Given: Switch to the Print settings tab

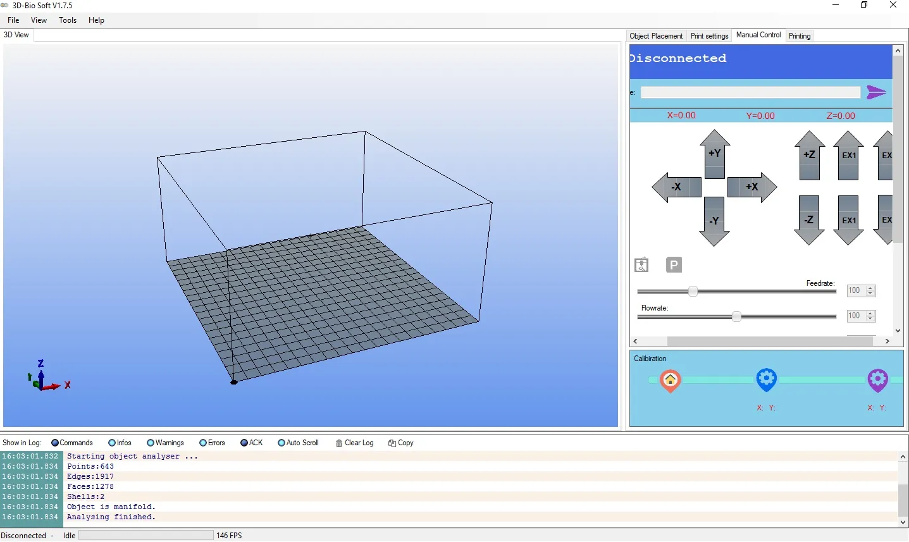Looking at the screenshot, I should pos(709,36).
